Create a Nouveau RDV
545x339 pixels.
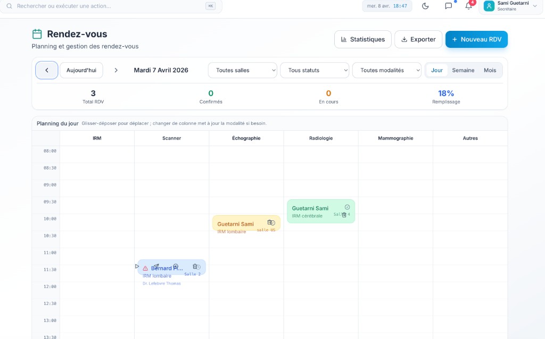coord(476,39)
